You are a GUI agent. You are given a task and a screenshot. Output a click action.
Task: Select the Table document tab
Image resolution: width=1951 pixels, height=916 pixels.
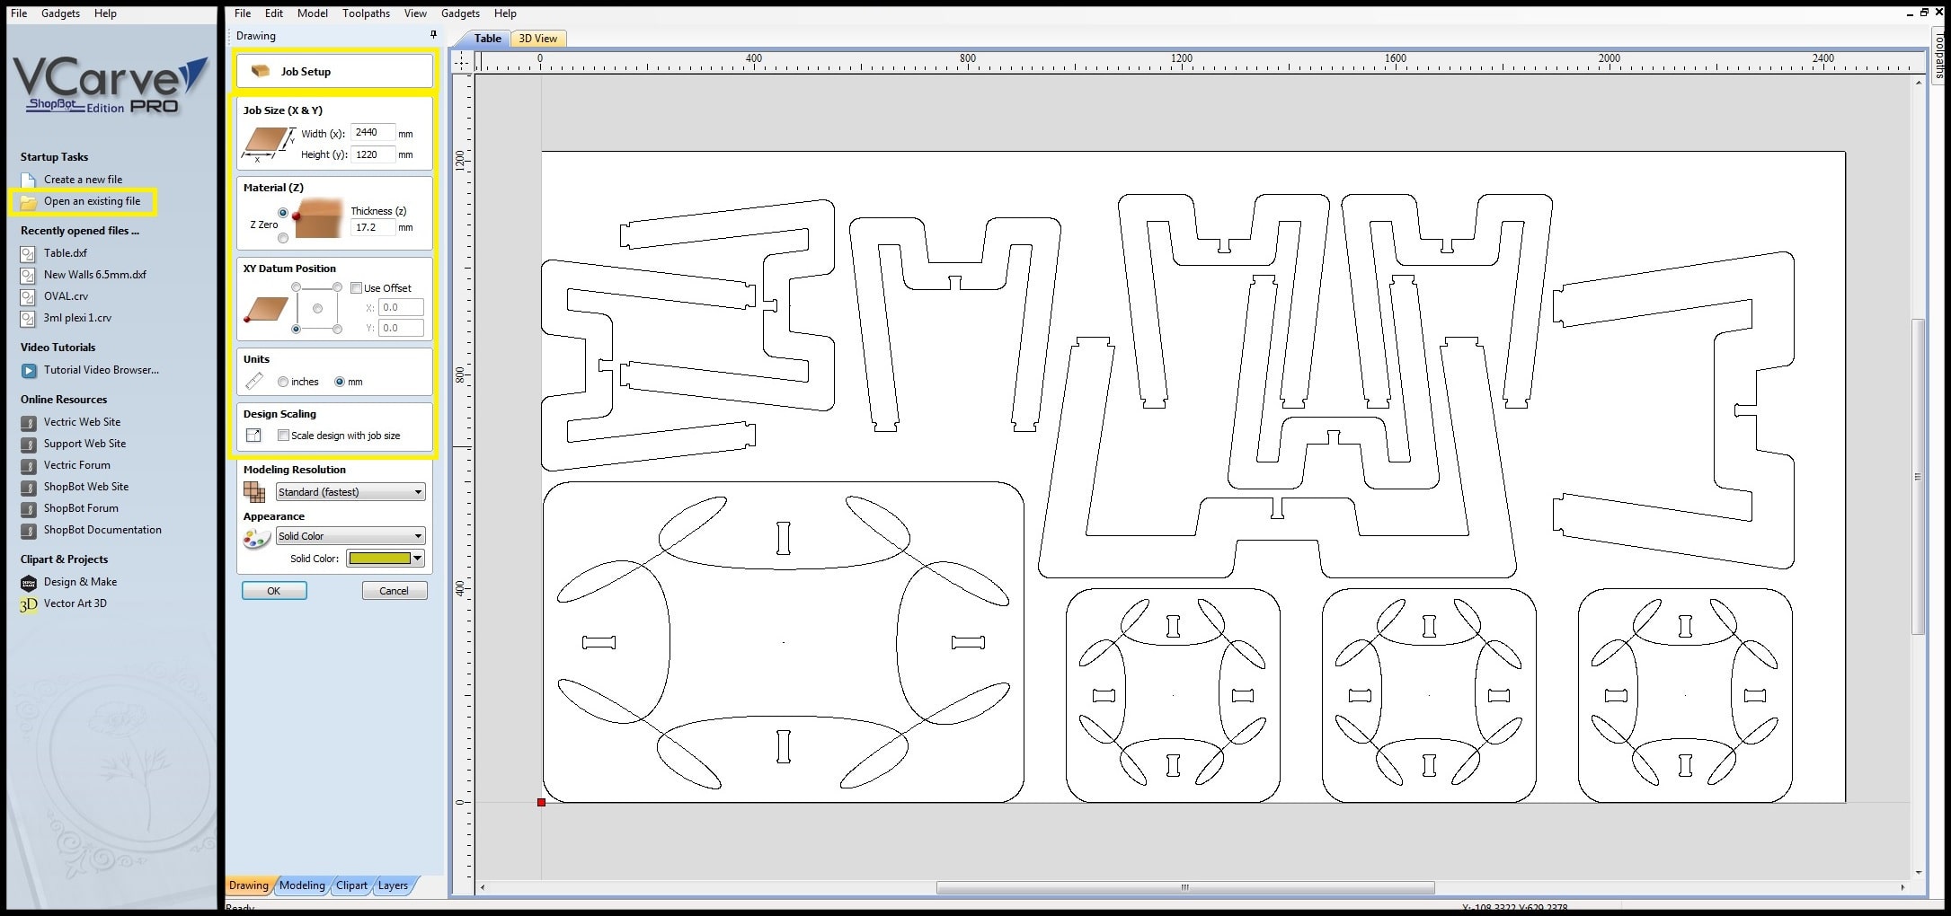(x=487, y=39)
